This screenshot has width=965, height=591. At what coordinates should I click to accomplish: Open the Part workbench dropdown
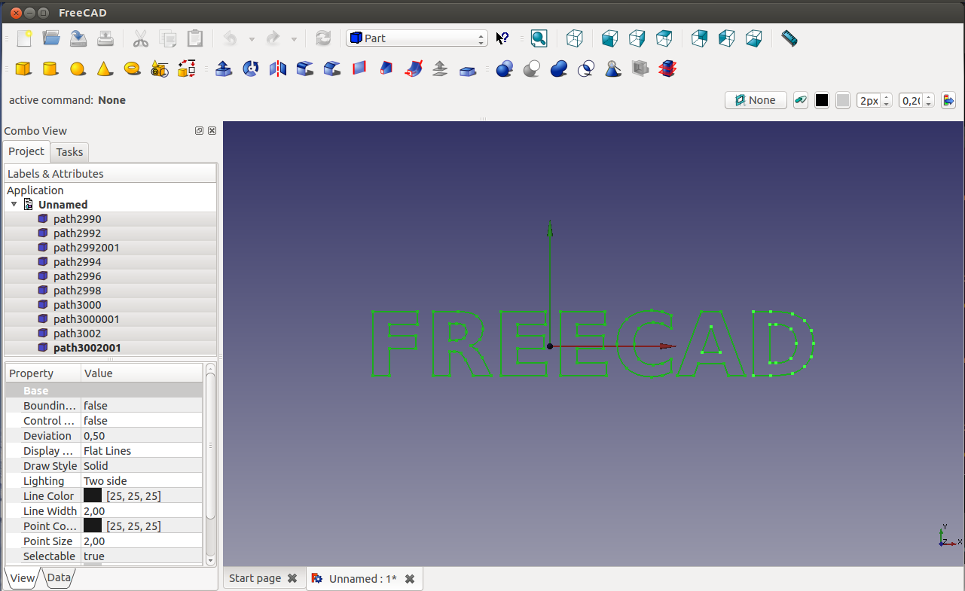pyautogui.click(x=417, y=38)
